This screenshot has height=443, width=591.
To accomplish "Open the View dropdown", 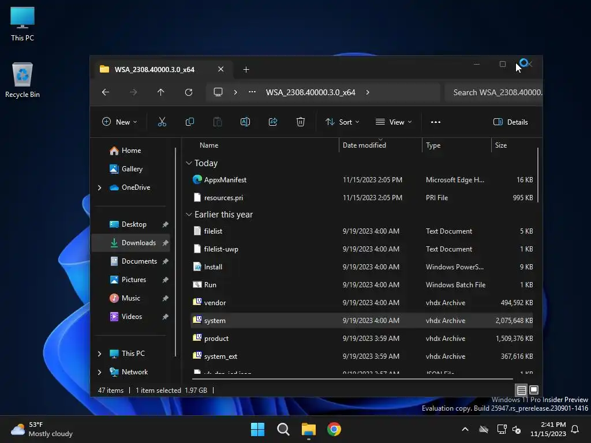I will [x=394, y=122].
